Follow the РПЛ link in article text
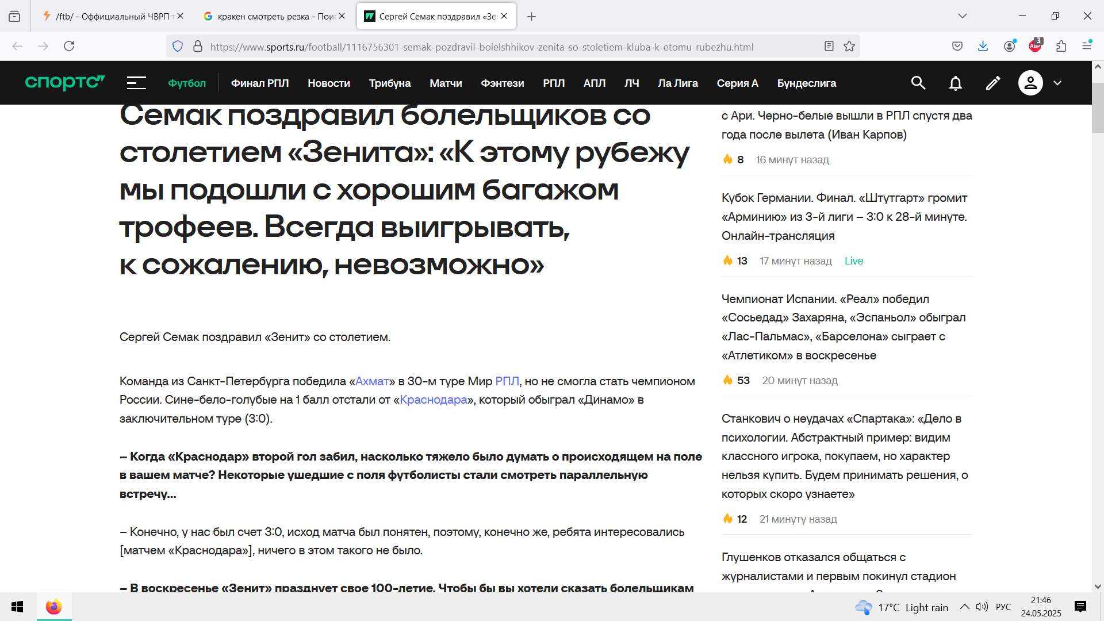1104x621 pixels. pos(507,381)
